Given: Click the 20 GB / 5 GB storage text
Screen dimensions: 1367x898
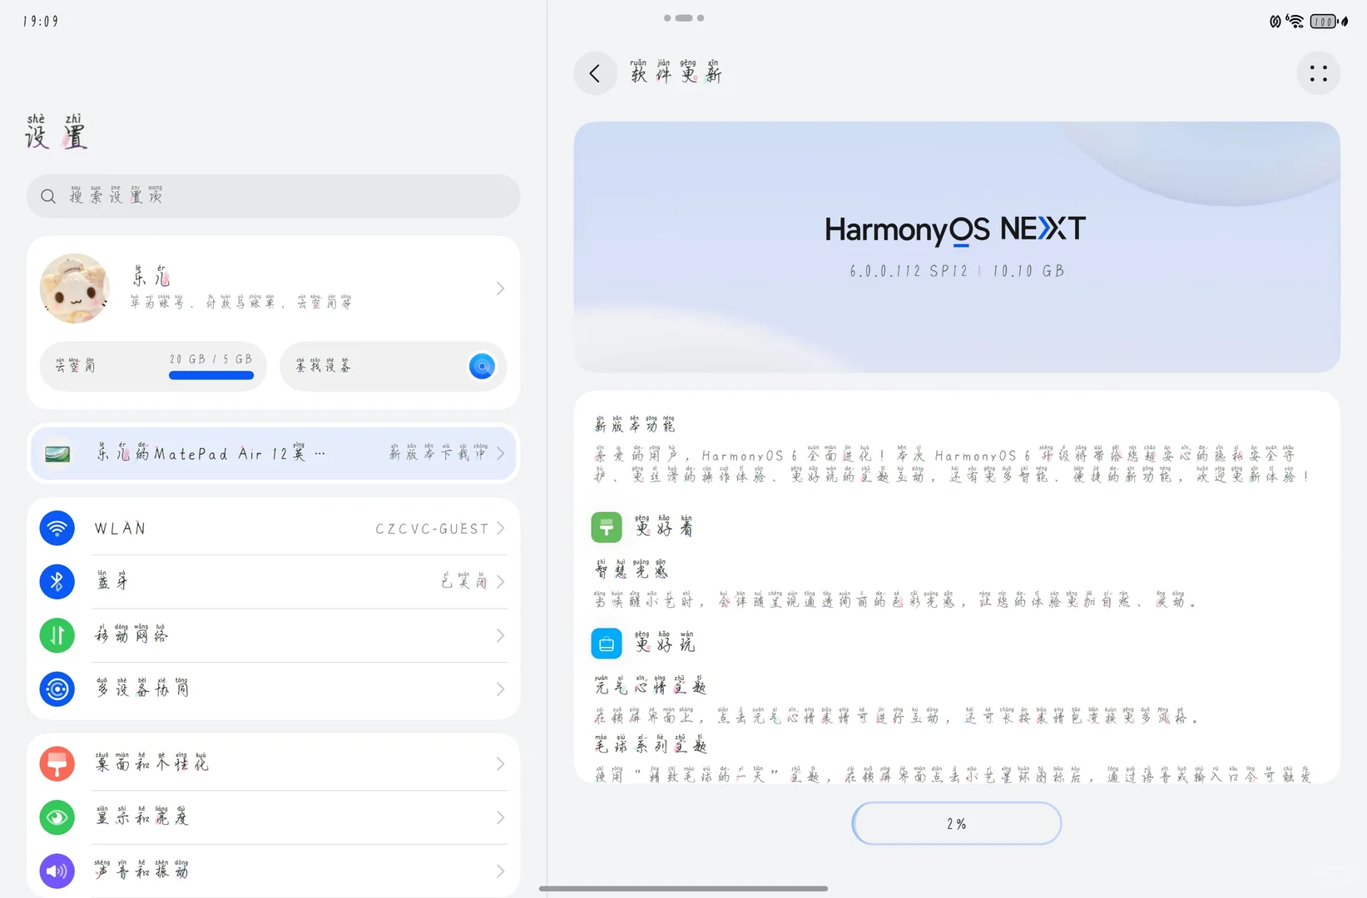Looking at the screenshot, I should (x=210, y=359).
